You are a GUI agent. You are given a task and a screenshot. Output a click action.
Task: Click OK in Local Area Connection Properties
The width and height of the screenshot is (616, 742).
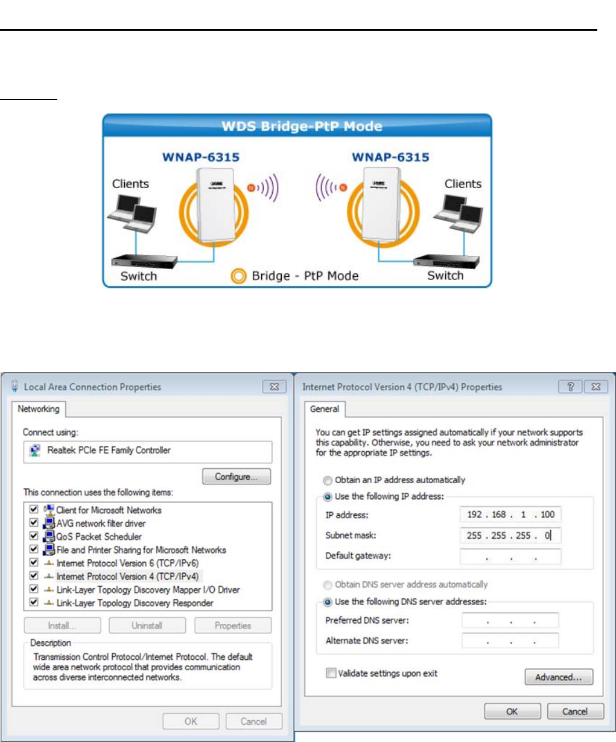191,721
